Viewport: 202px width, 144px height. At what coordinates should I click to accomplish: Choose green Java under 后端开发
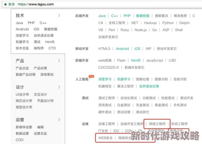[102, 16]
